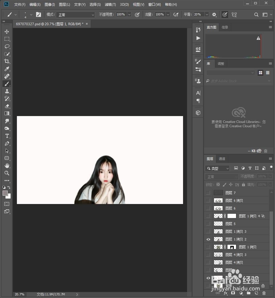Image resolution: width=275 pixels, height=298 pixels.
Task: Click the Create new layer button
Action: [x=256, y=293]
